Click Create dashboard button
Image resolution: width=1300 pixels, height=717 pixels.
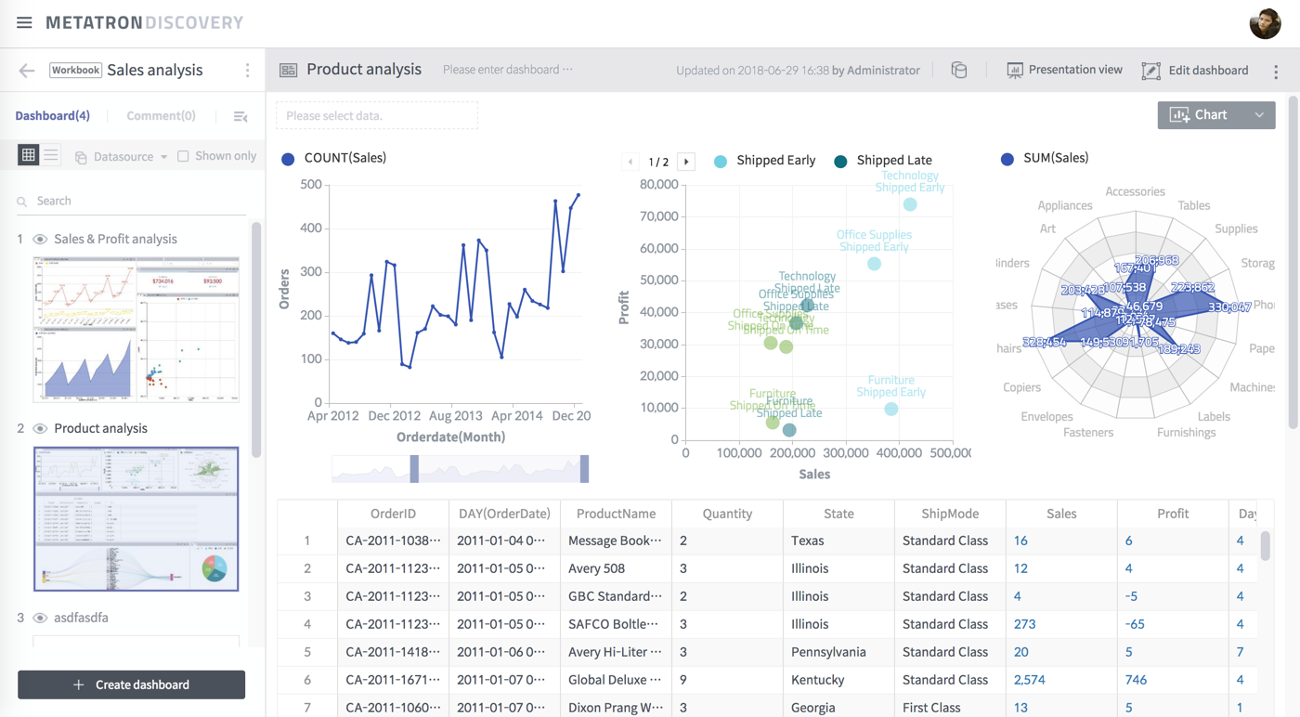pyautogui.click(x=131, y=684)
